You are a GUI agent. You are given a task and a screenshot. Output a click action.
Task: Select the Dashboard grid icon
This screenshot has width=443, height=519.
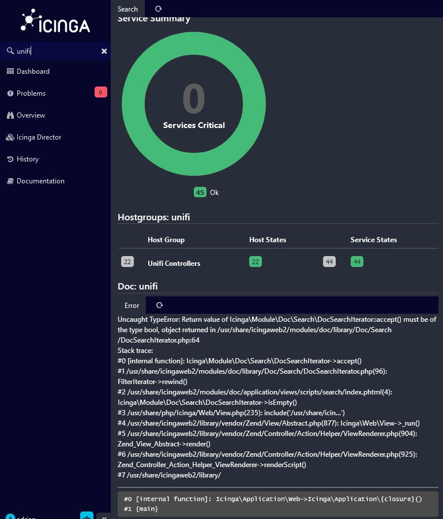[10, 71]
